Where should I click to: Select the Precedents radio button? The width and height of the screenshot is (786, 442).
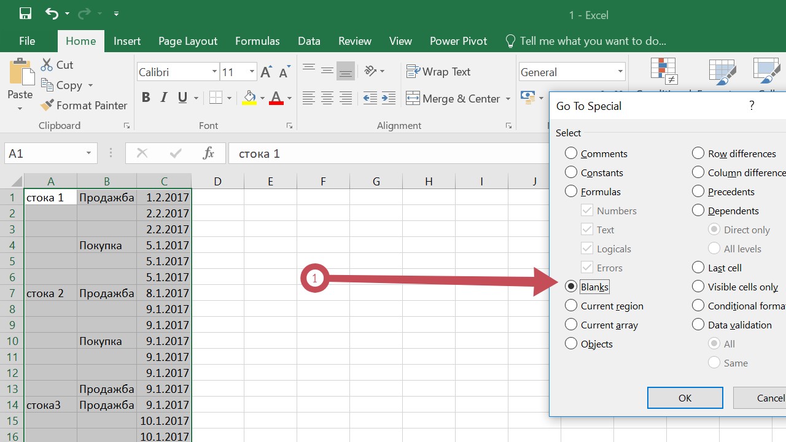[x=698, y=192]
